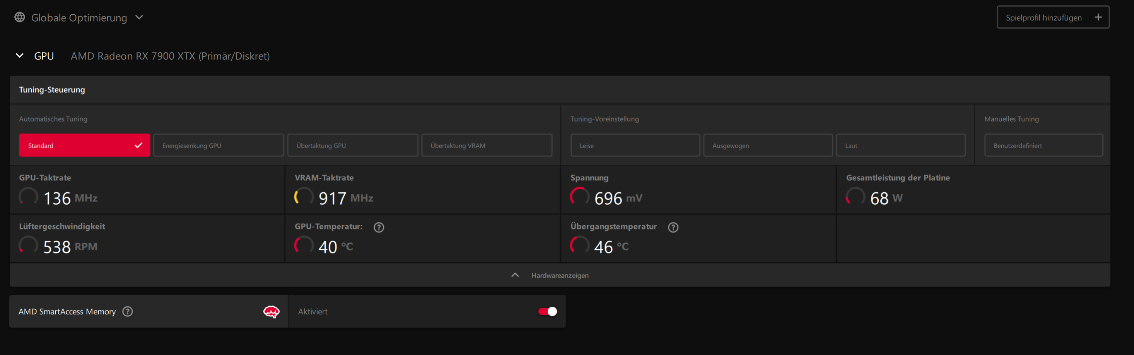Image resolution: width=1134 pixels, height=355 pixels.
Task: Click the 46 °C junction temperature value
Action: pos(611,247)
